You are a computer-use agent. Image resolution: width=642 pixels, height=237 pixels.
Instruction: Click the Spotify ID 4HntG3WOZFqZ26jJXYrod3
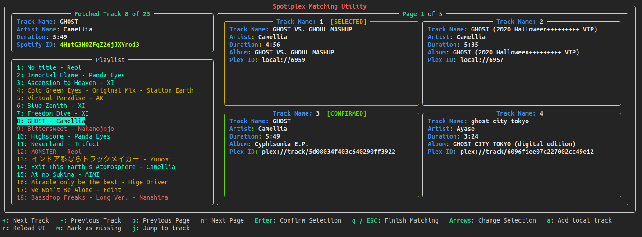point(100,45)
